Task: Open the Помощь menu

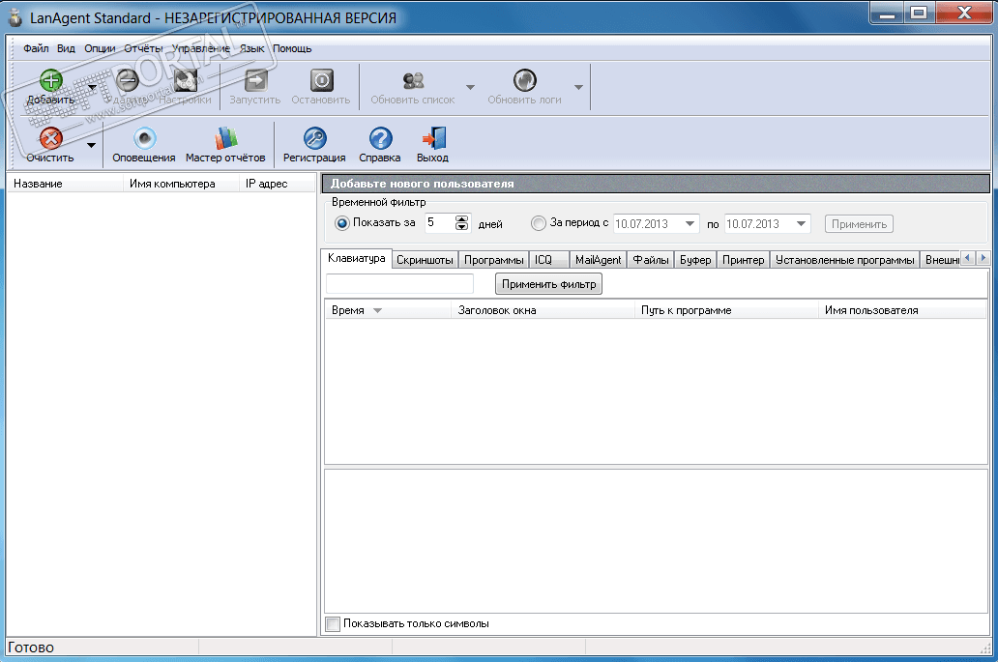Action: point(292,48)
